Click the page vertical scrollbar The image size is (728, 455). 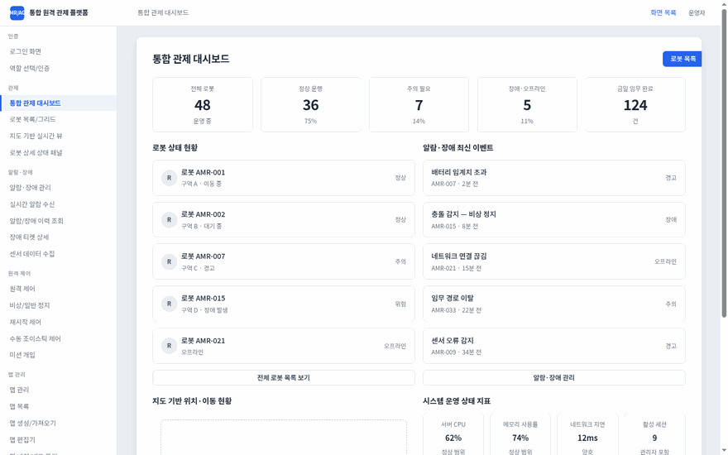coord(724,162)
